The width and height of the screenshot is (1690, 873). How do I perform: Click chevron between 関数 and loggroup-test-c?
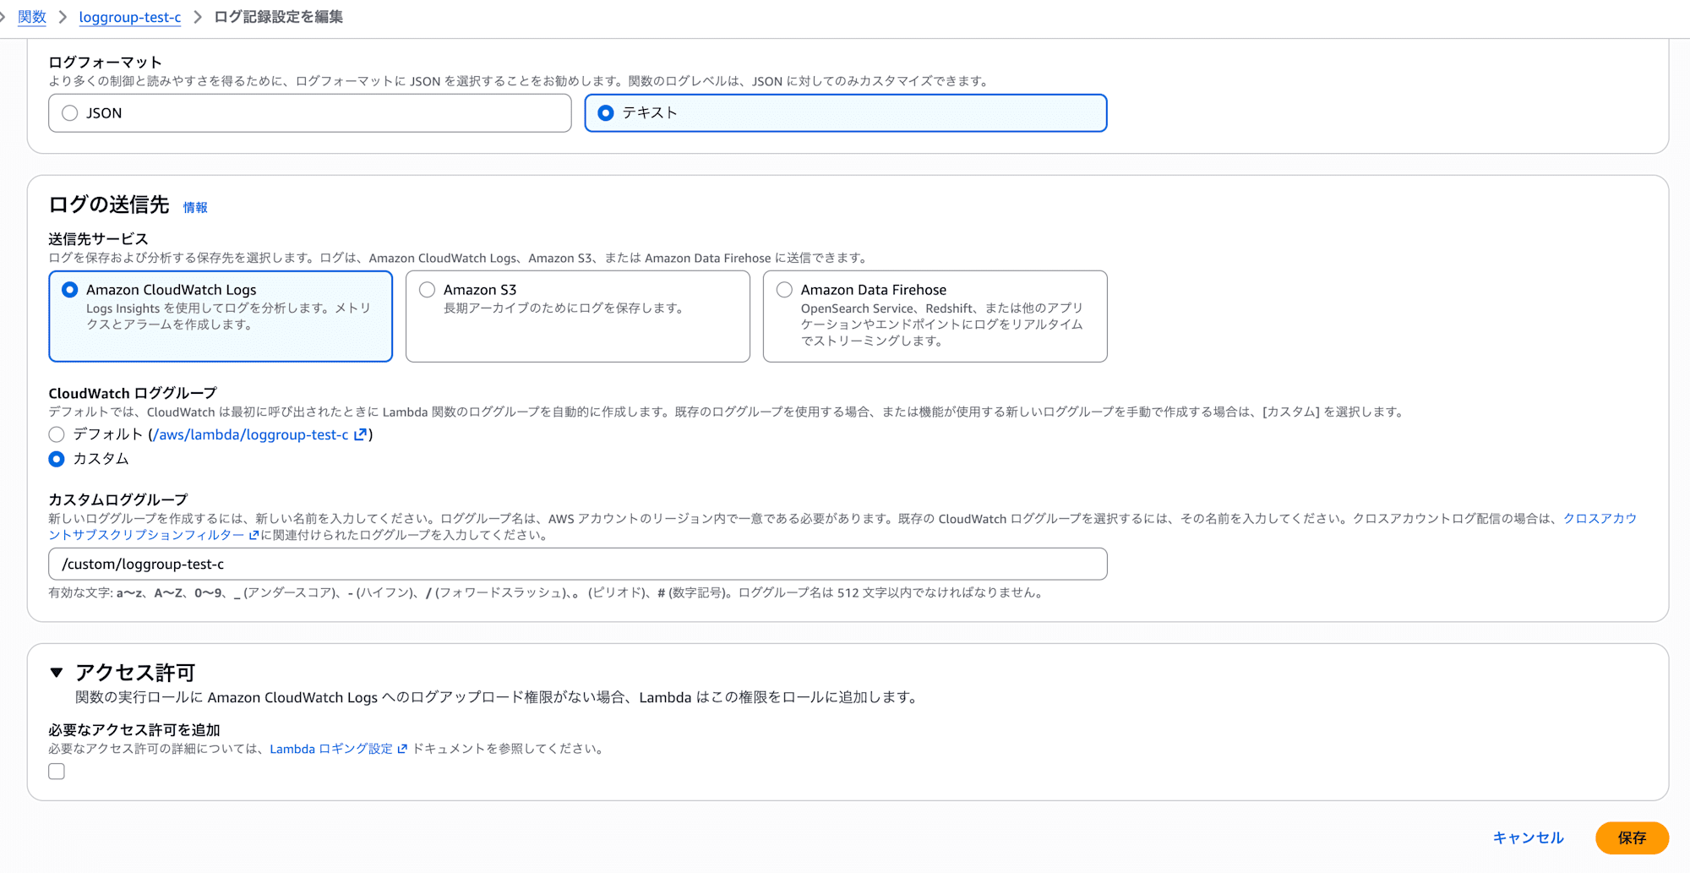63,17
